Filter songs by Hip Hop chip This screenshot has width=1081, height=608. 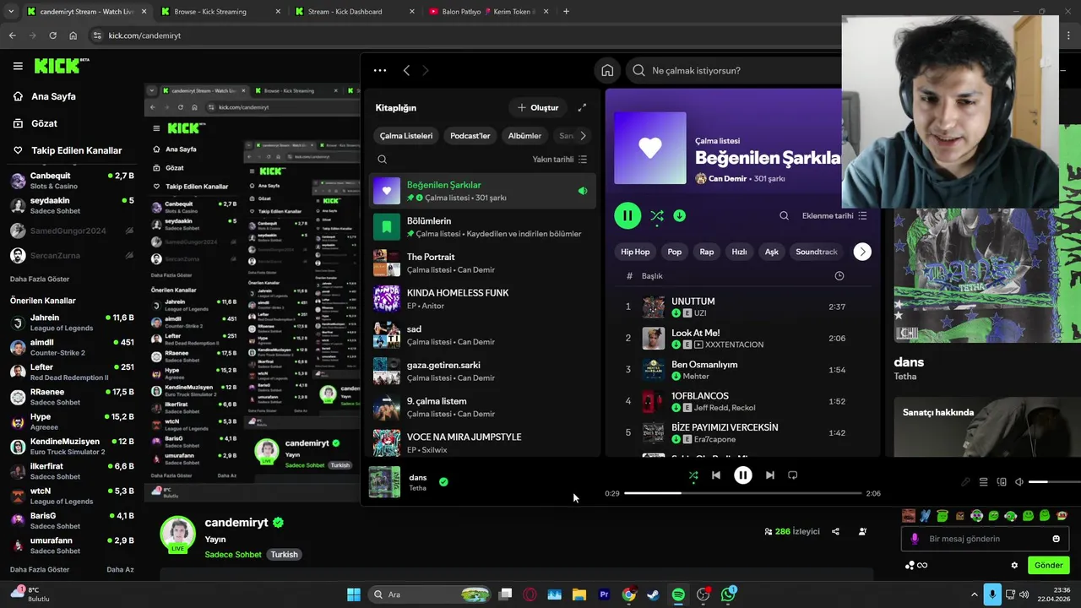(635, 252)
